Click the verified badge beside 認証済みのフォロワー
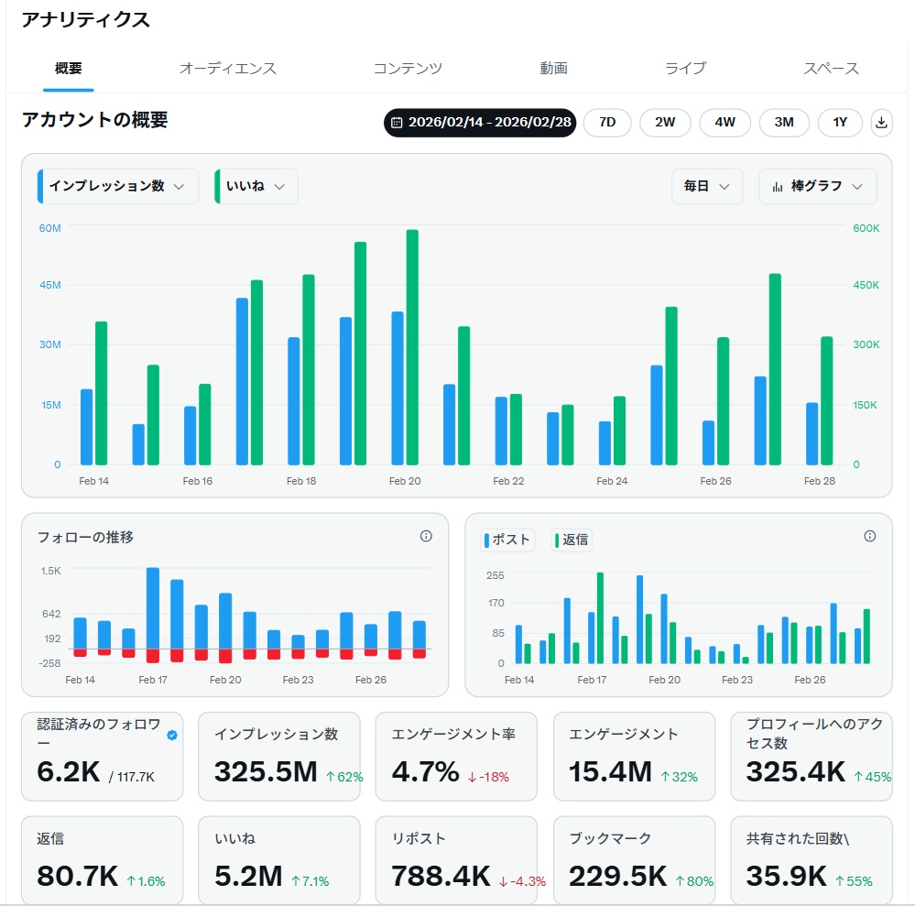915x906 pixels. pyautogui.click(x=172, y=735)
